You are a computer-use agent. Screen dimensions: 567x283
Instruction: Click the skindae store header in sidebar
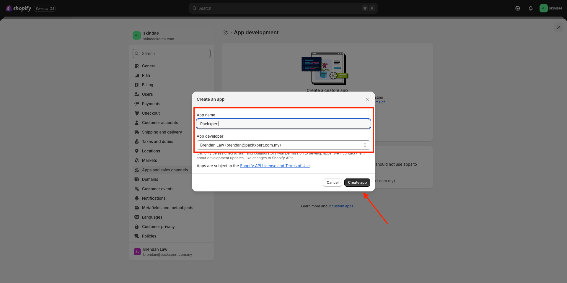point(172,36)
